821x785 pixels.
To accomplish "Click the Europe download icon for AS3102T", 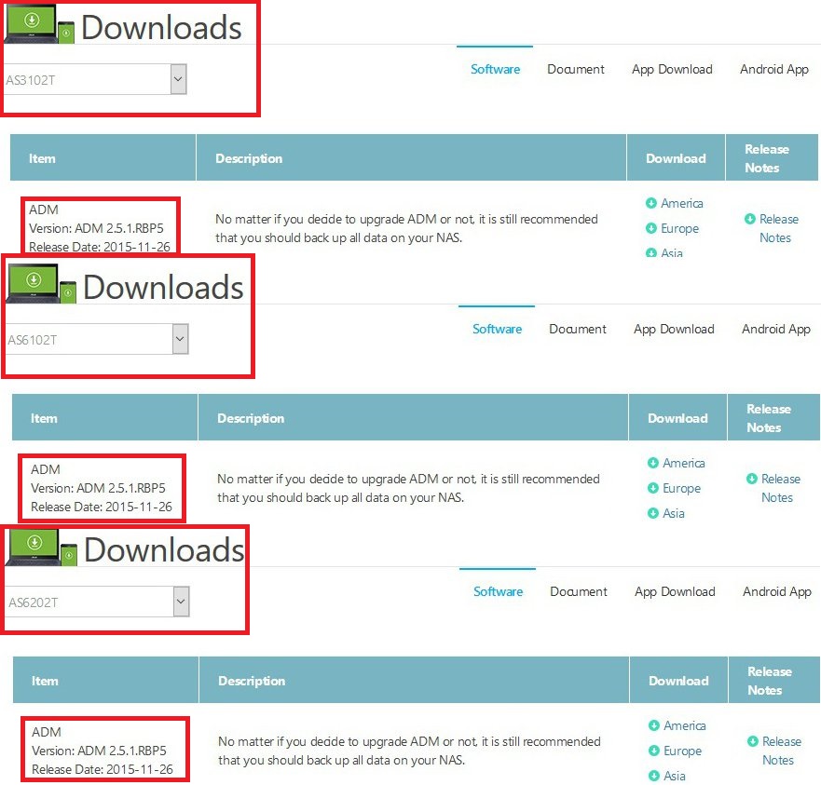I will point(650,228).
